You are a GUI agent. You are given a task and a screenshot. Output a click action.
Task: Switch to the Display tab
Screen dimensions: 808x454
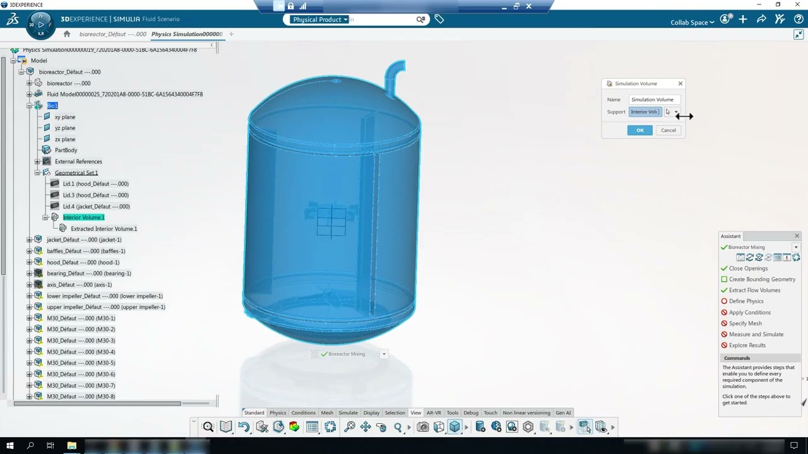click(x=371, y=413)
